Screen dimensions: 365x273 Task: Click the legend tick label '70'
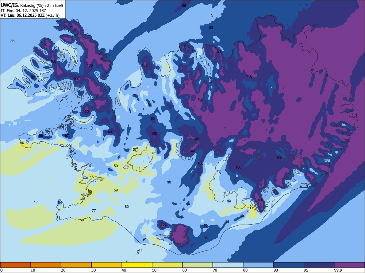coord(215,270)
